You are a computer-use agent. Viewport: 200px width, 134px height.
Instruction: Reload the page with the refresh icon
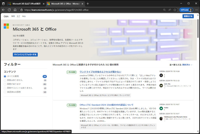[9, 10]
